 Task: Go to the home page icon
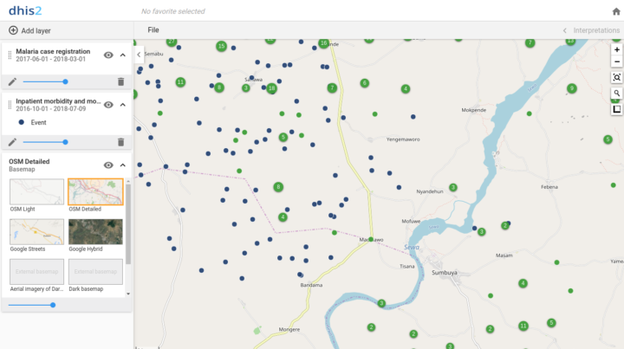(616, 11)
